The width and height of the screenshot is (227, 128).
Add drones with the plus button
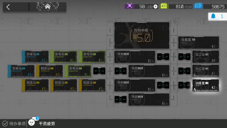(156, 6)
